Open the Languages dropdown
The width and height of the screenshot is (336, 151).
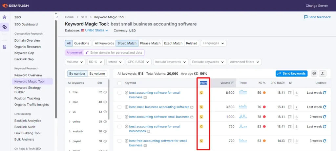coord(213,43)
